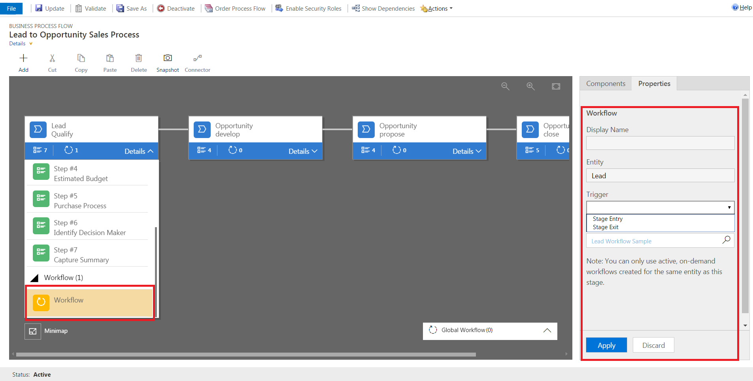Toggle the Minimap button
The width and height of the screenshot is (753, 381).
[x=33, y=331]
